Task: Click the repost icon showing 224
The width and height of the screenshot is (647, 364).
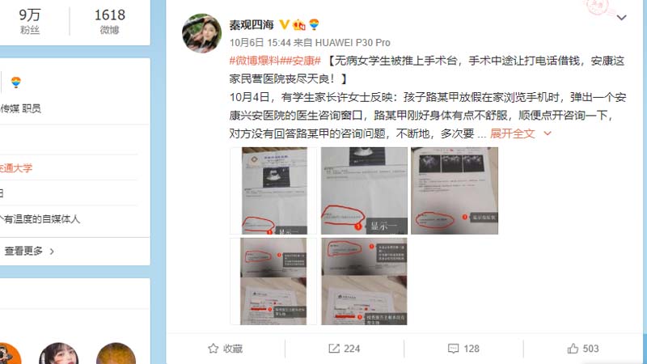Action: point(334,349)
